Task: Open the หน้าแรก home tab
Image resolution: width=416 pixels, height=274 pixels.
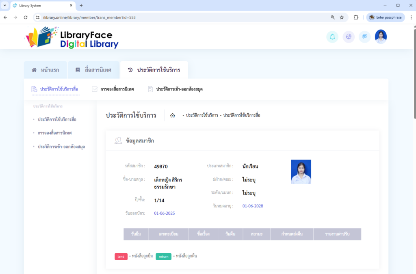Action: click(x=45, y=70)
